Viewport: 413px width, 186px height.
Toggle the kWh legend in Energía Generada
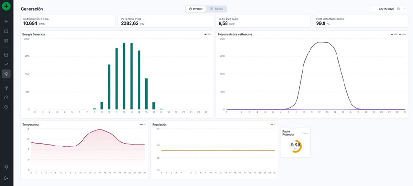tap(207, 34)
